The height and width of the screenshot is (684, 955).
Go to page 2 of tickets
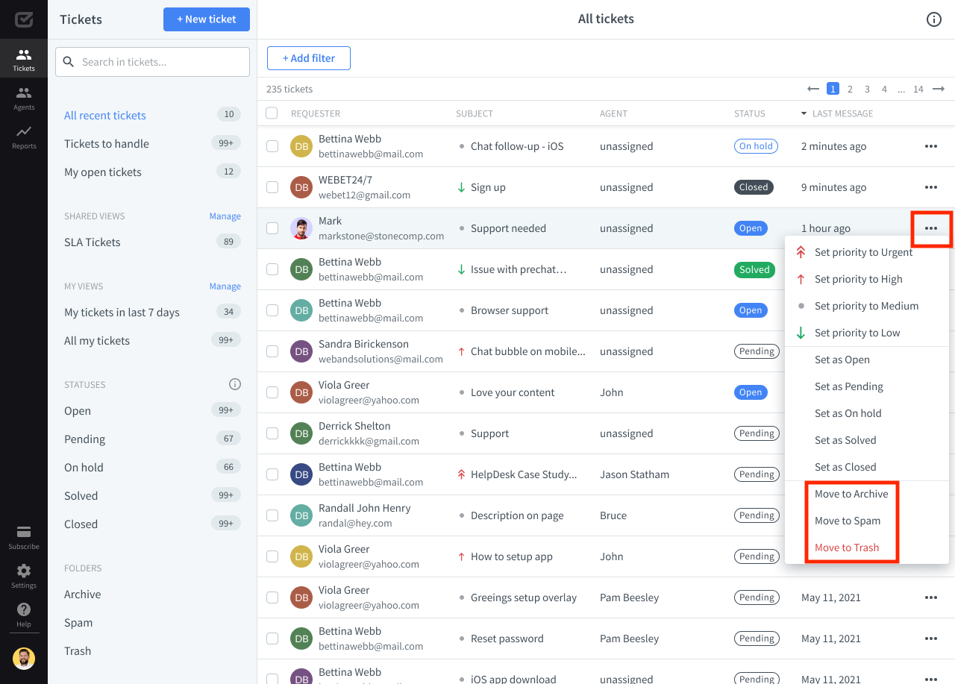click(850, 89)
